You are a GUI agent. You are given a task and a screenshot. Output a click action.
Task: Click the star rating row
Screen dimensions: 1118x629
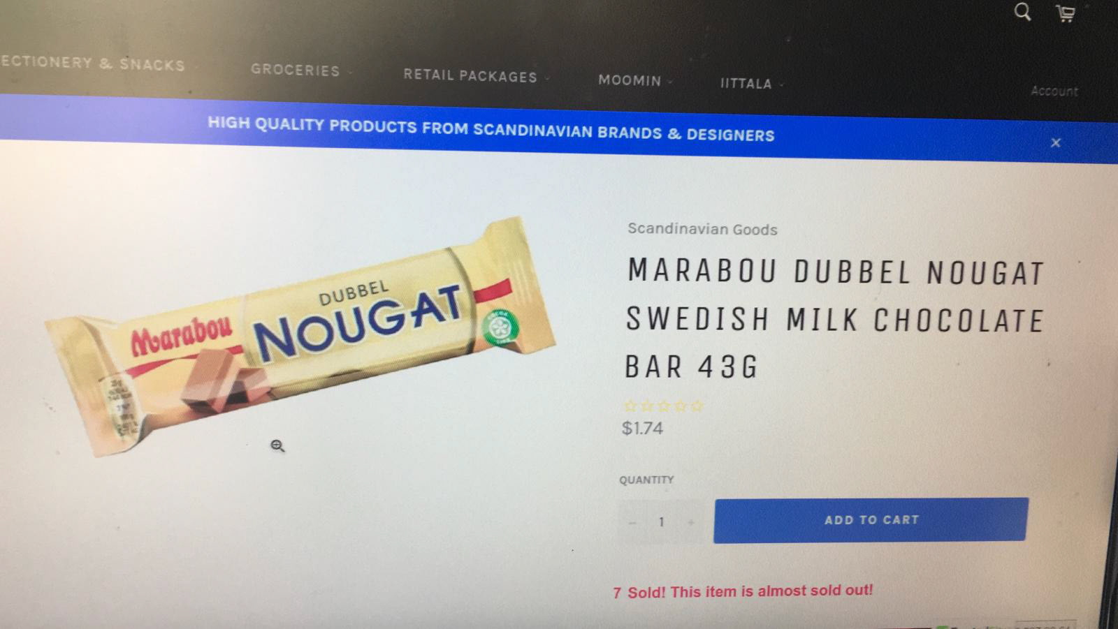click(662, 406)
